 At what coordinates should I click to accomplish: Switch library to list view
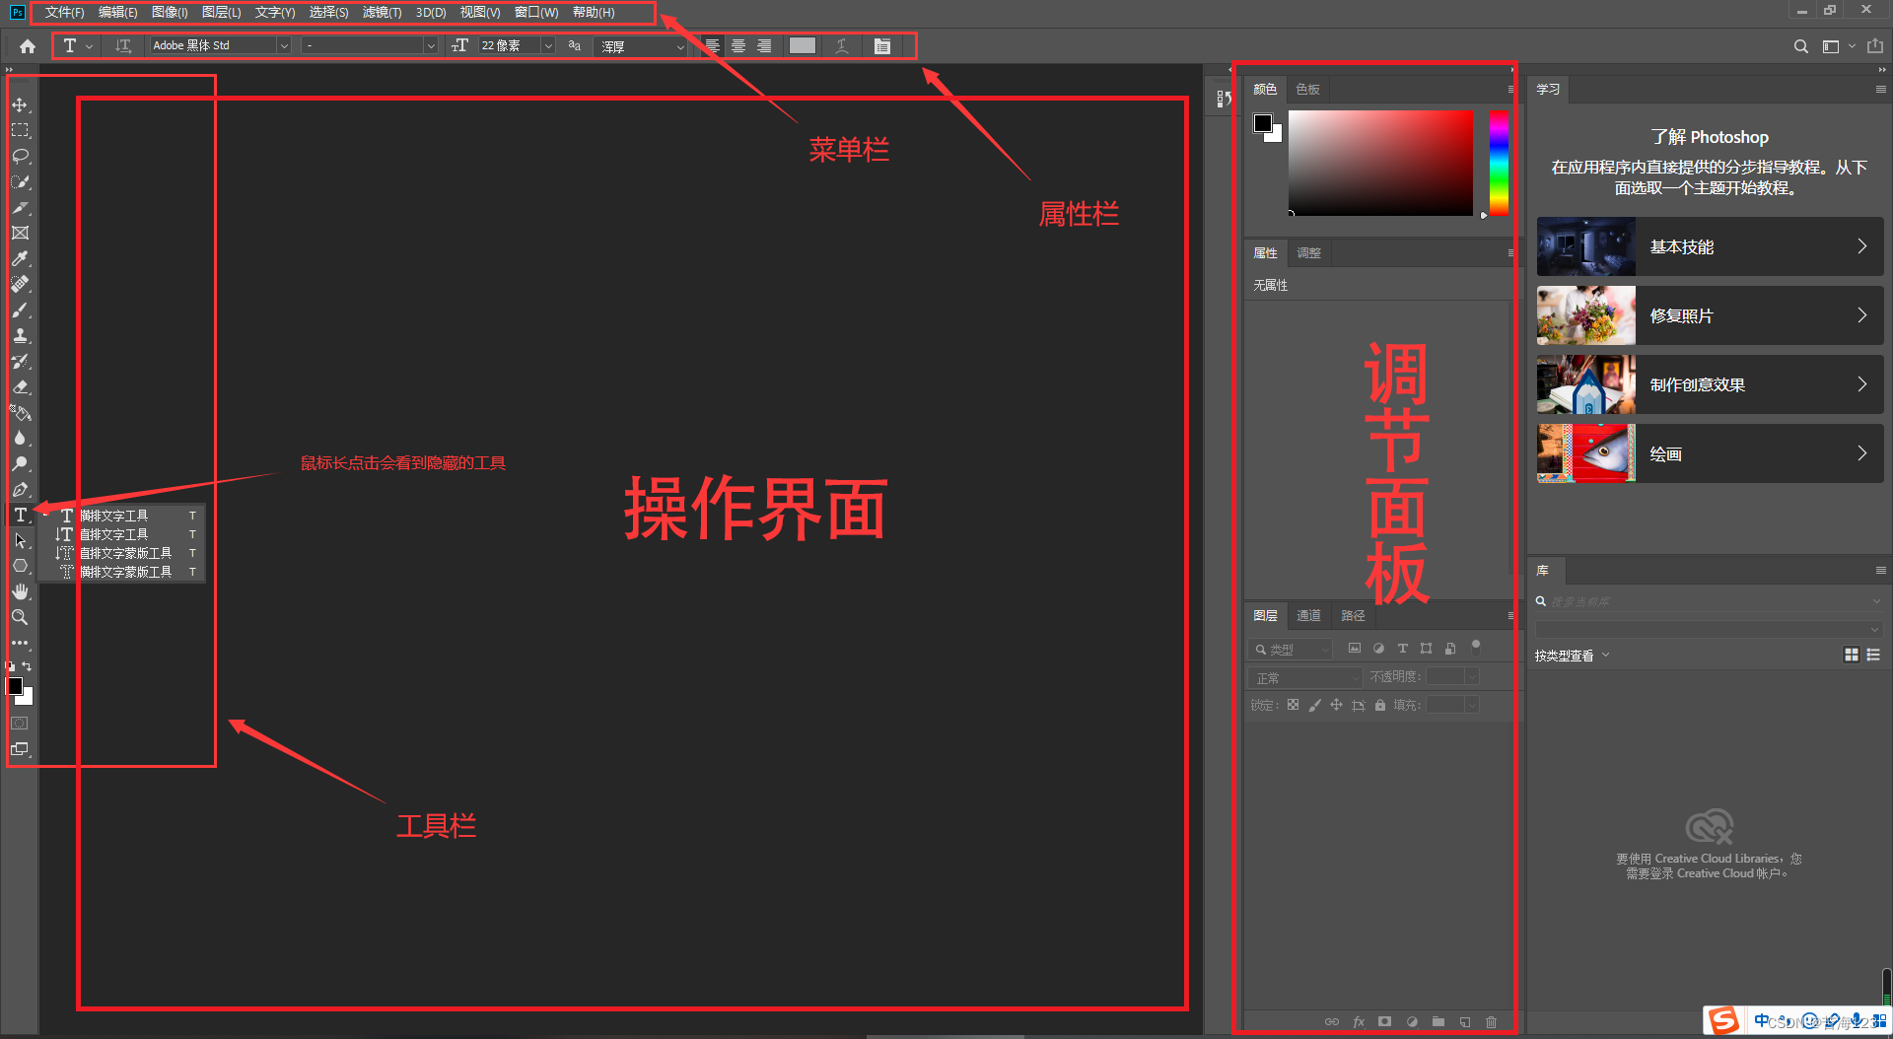point(1873,655)
